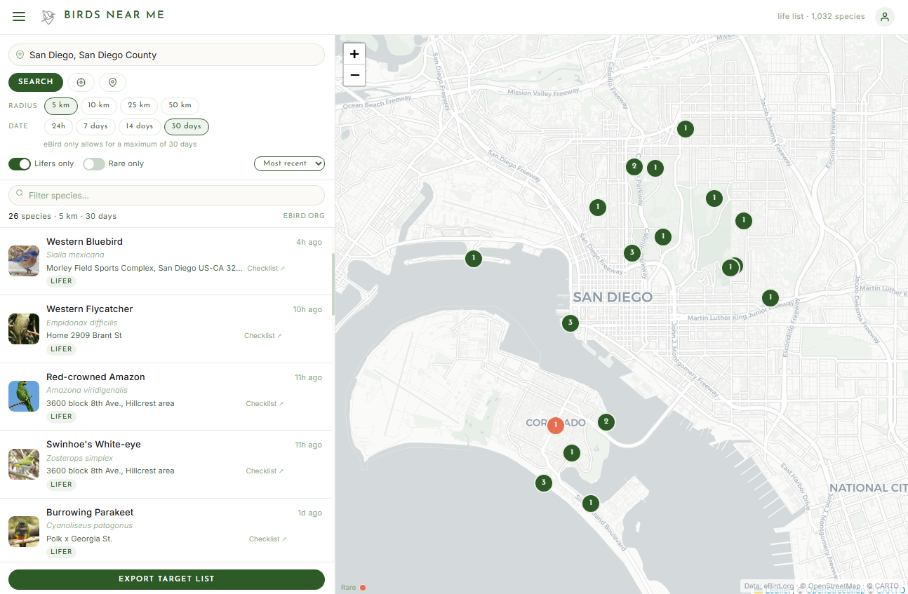Open the Checklist link for Western Bluebird
Screen dimensions: 908x594
pyautogui.click(x=265, y=267)
